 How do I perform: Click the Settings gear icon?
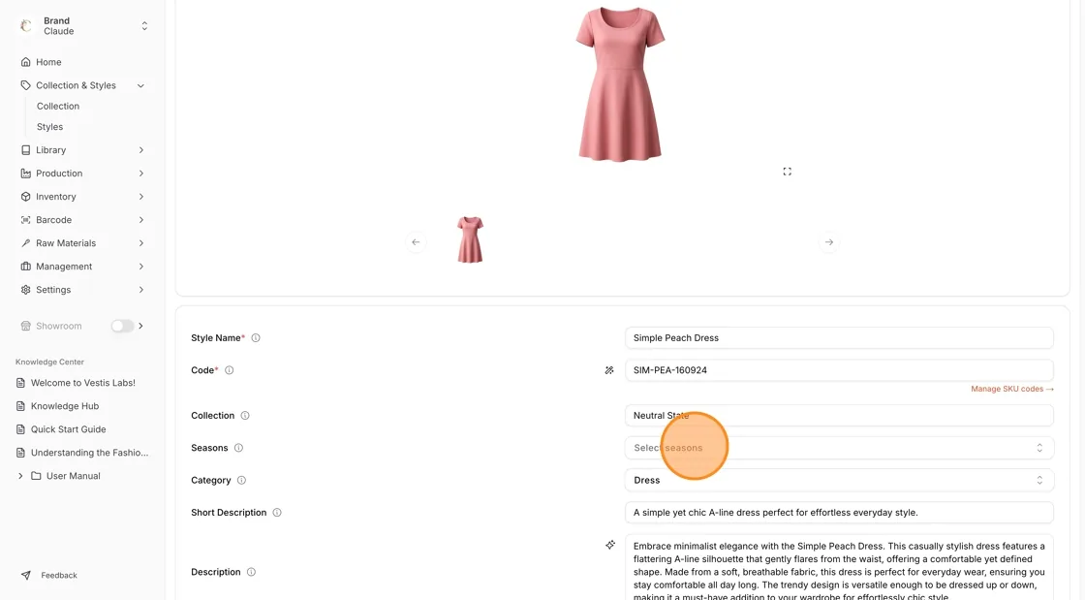click(x=25, y=290)
